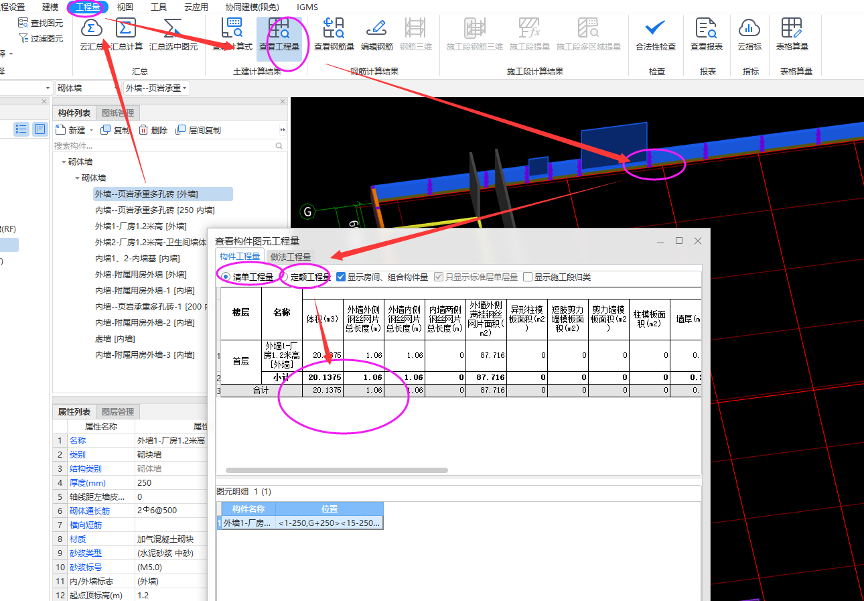Switch to 图层管理 tab
Image resolution: width=864 pixels, height=601 pixels.
[118, 411]
